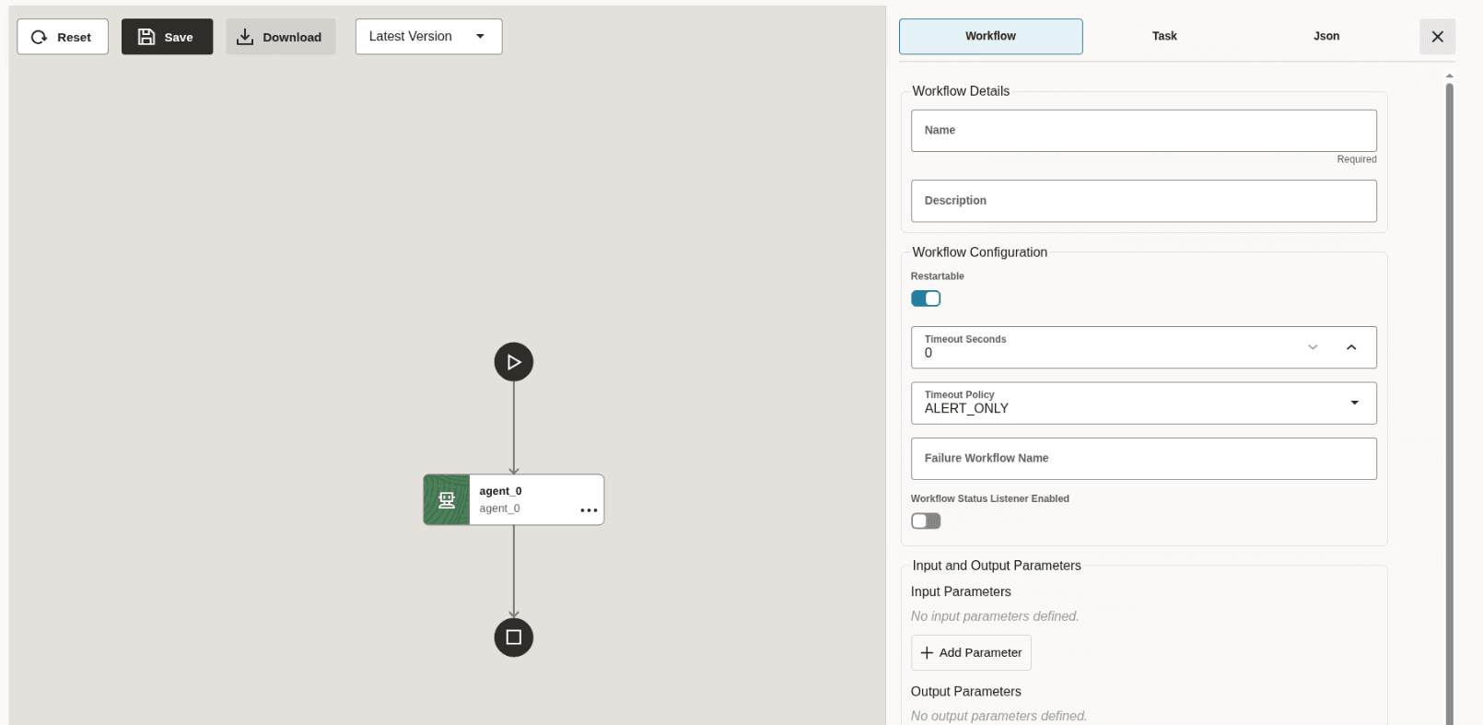Image resolution: width=1483 pixels, height=725 pixels.
Task: Click the Add Parameter button
Action: (x=971, y=652)
